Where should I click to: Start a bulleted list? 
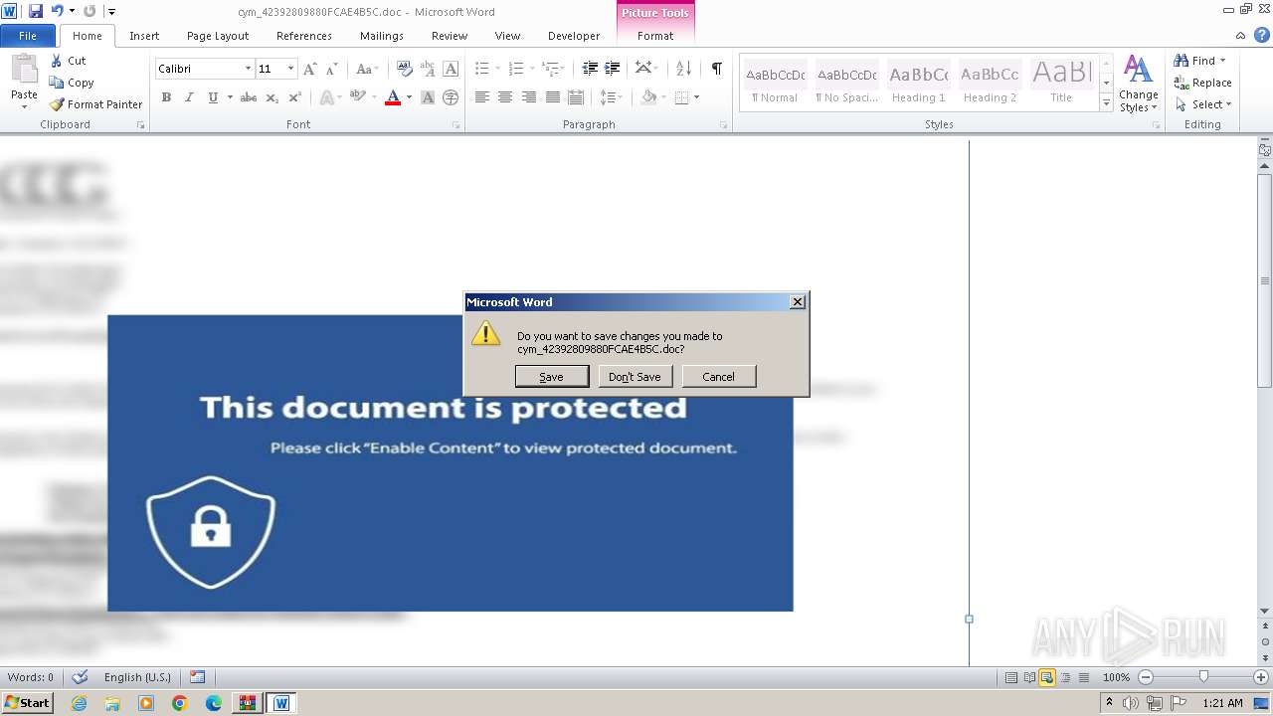(482, 69)
